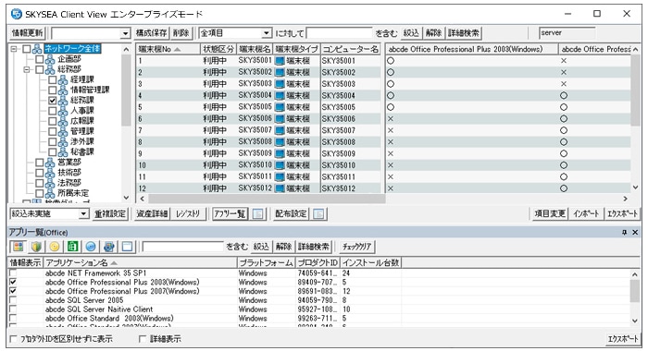Open the panel icon next to 配布設定
Image resolution: width=648 pixels, height=351 pixels.
click(318, 213)
